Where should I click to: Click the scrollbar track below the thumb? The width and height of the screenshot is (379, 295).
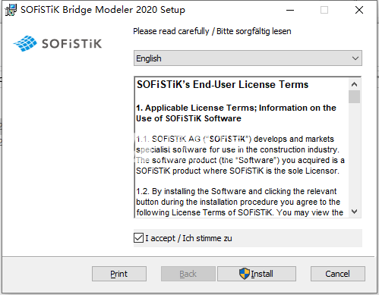point(355,154)
